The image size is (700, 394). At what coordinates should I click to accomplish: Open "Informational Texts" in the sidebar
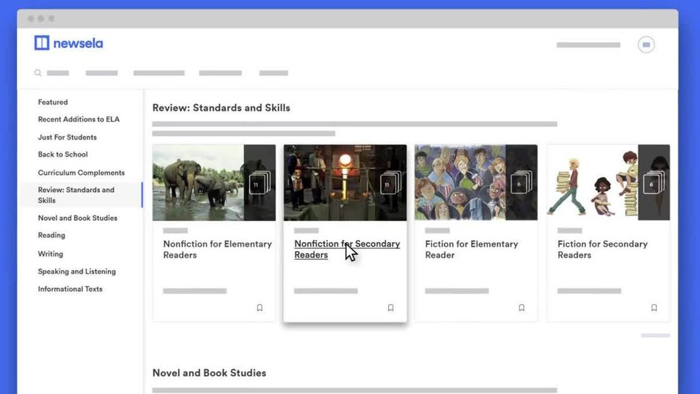click(x=70, y=289)
